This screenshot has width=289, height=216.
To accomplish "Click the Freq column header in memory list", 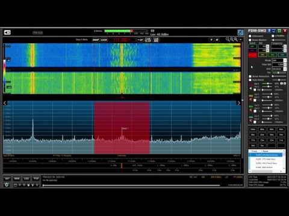I will (x=254, y=151).
